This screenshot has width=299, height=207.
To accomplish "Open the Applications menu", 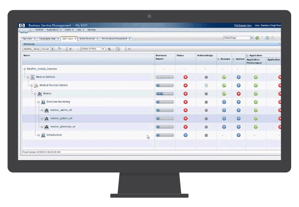I will pos(54,30).
